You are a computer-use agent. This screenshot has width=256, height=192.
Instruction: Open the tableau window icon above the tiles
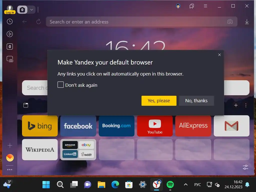pos(26,105)
